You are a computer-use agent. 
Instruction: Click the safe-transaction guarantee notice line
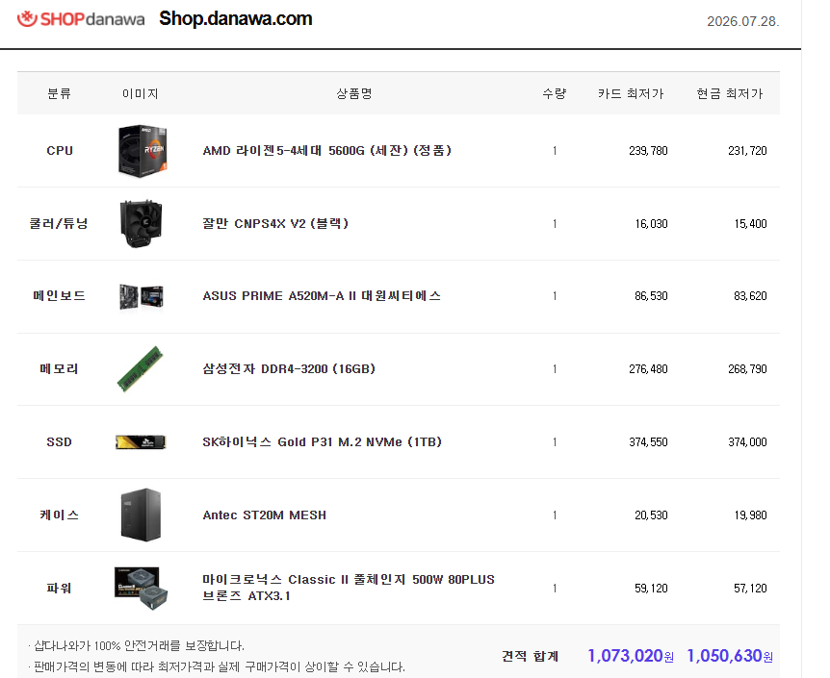tap(136, 645)
